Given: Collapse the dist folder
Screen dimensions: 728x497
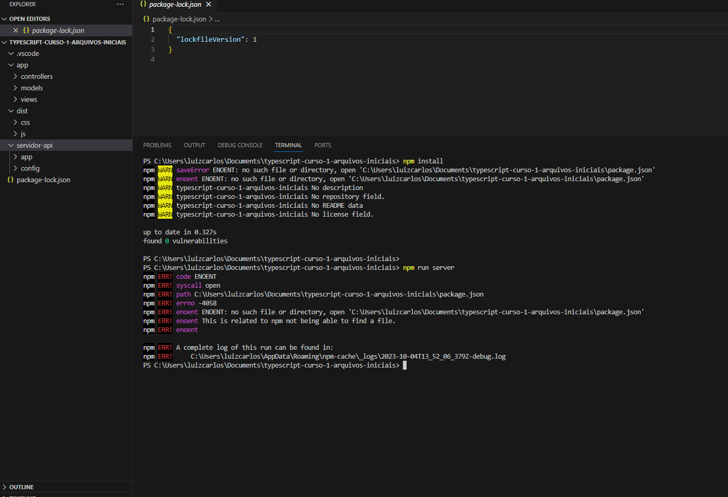Looking at the screenshot, I should (11, 111).
